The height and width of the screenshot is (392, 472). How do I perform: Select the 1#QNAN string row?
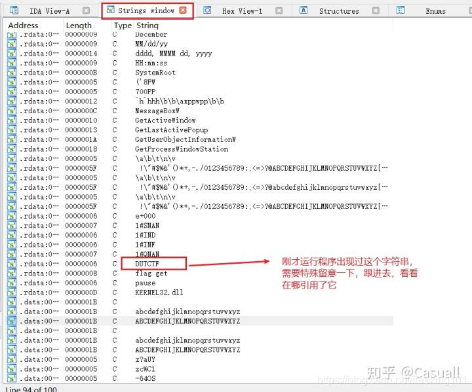[199, 254]
